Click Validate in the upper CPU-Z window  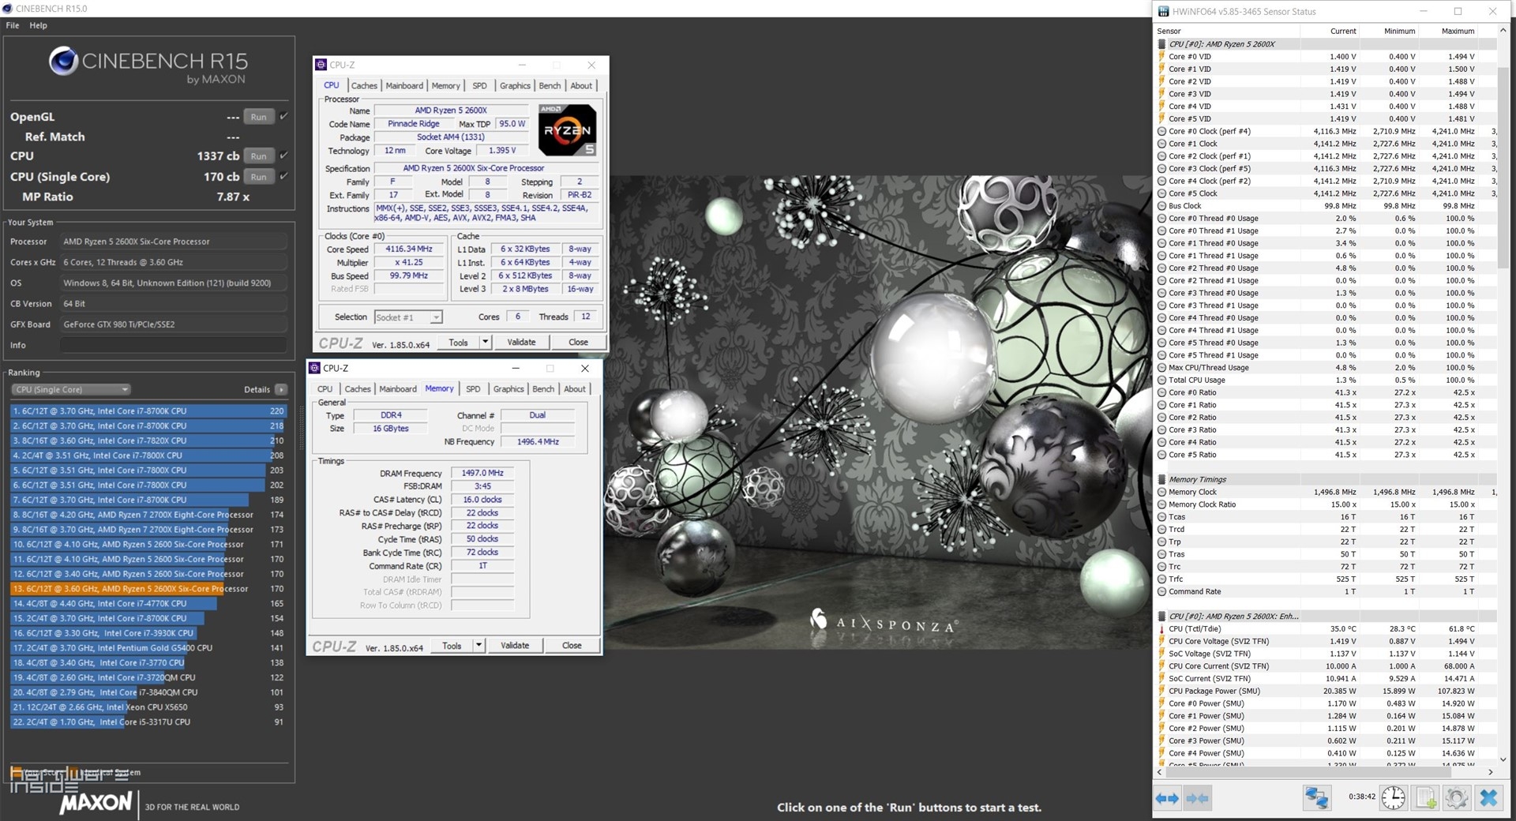click(x=521, y=343)
